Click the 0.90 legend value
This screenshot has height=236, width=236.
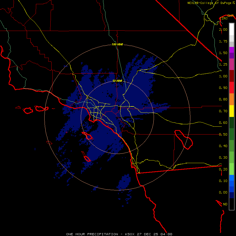(223, 88)
